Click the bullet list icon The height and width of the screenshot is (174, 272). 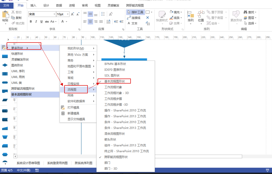point(103,14)
